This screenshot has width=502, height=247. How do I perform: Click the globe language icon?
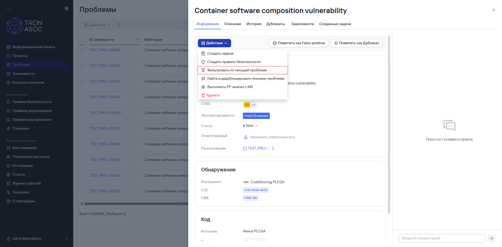pyautogui.click(x=67, y=8)
